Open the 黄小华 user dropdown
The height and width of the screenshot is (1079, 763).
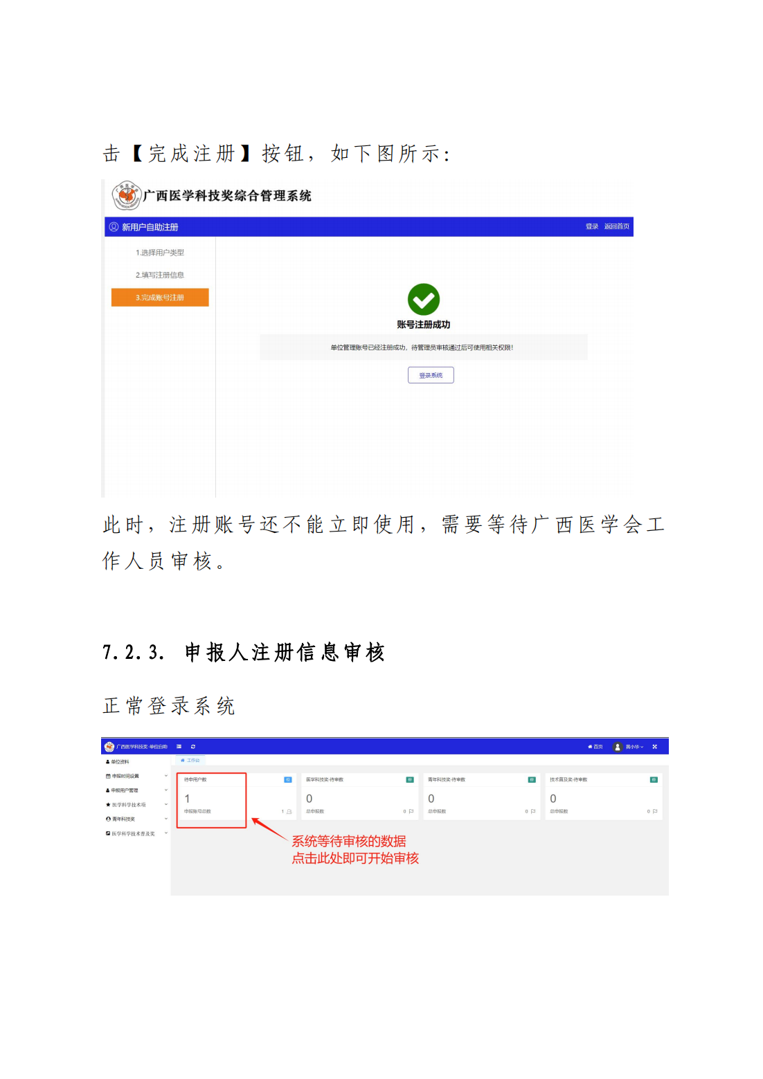click(x=634, y=747)
